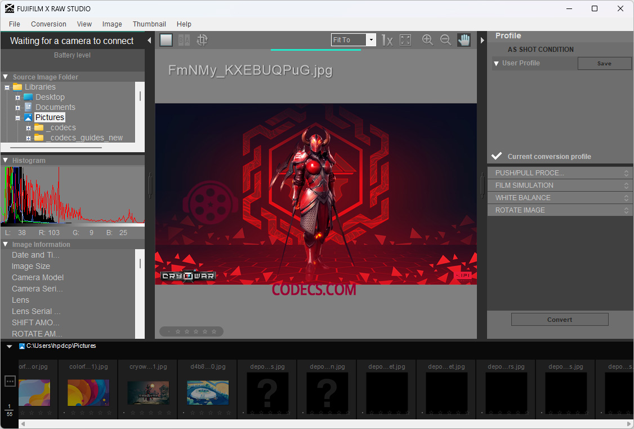Click the Pictures path folder icon
634x429 pixels.
(x=22, y=346)
